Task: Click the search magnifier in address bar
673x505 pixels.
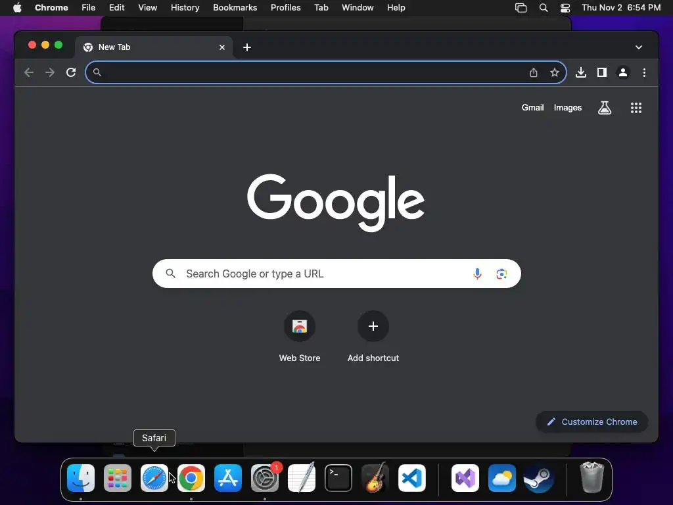Action: 97,72
